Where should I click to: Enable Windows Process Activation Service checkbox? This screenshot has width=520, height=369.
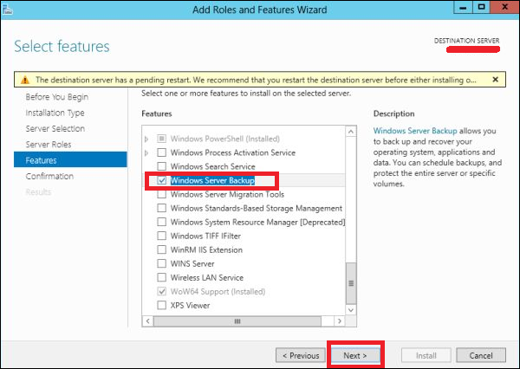(x=161, y=152)
